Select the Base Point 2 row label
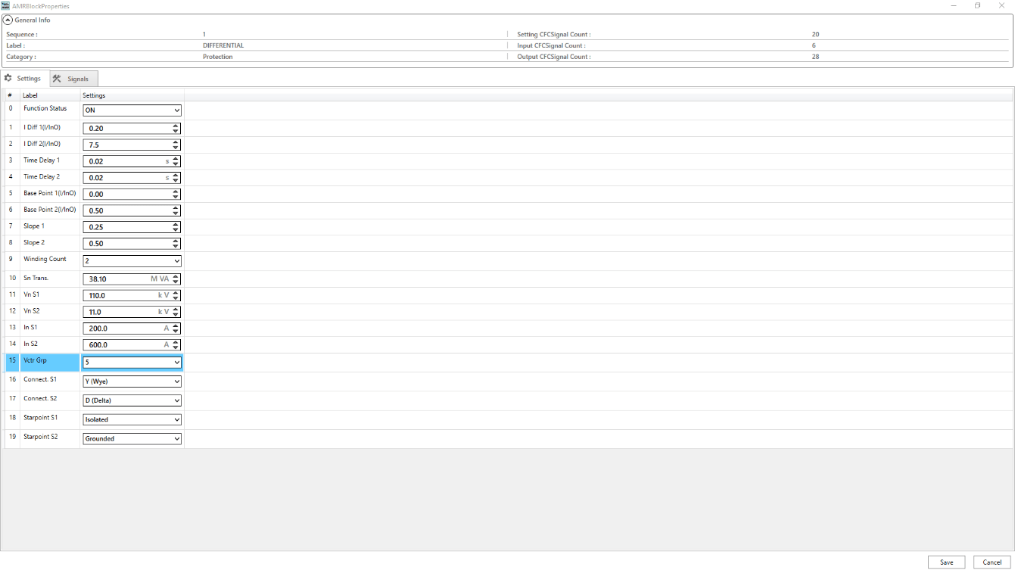This screenshot has height=573, width=1015. pos(49,210)
